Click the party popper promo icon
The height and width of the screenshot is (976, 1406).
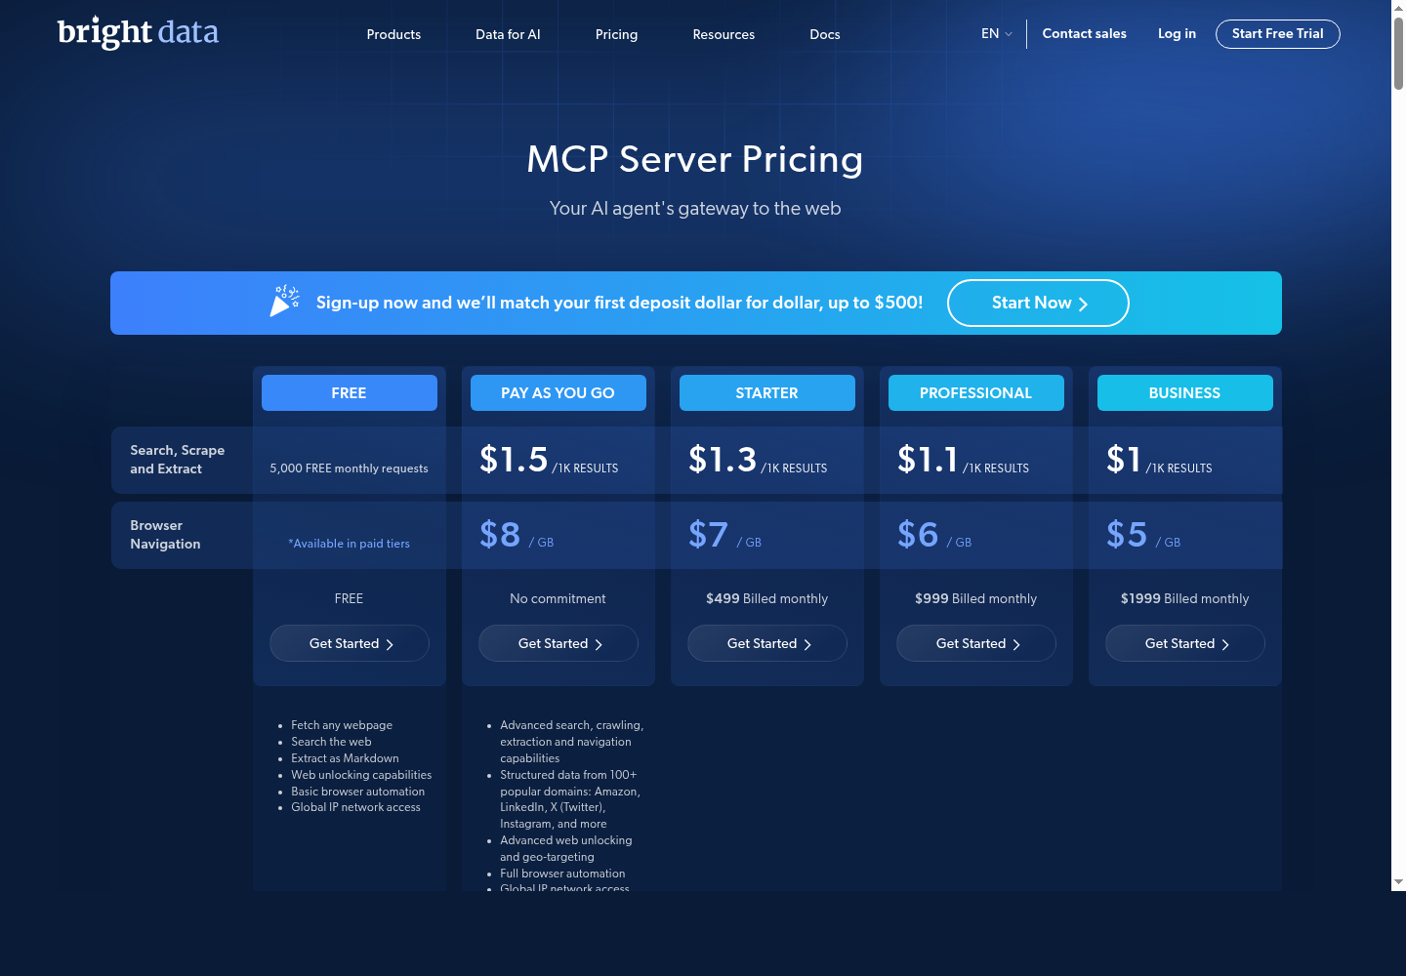click(x=284, y=302)
